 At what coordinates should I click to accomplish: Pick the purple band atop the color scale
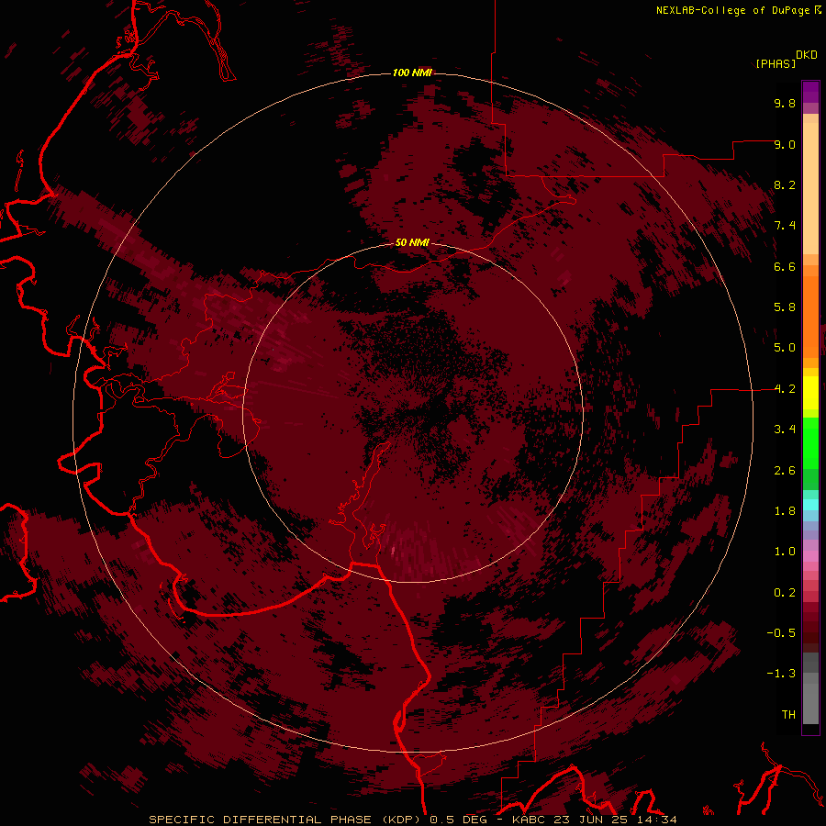click(x=810, y=93)
